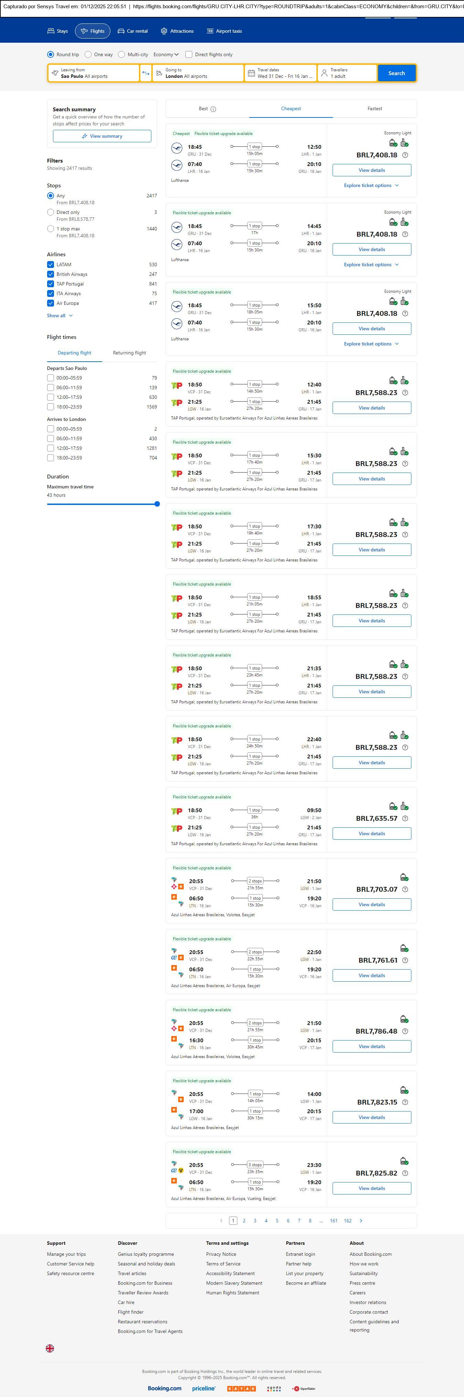Click the price help icon beside BRL7,635.57
Image resolution: width=464 pixels, height=1397 pixels.
(405, 818)
